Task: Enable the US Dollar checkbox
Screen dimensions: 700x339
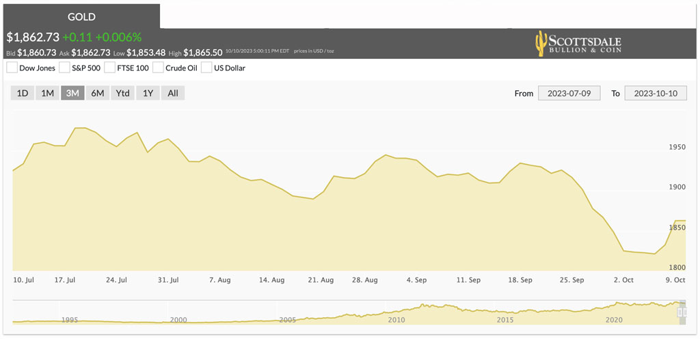Action: click(206, 68)
